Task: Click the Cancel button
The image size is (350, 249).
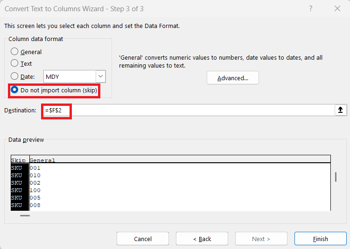Action: [x=143, y=239]
